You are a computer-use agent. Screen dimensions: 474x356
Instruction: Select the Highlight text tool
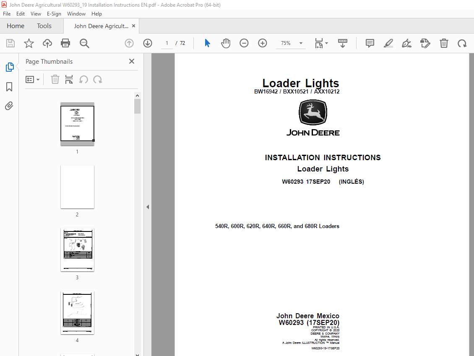(388, 43)
